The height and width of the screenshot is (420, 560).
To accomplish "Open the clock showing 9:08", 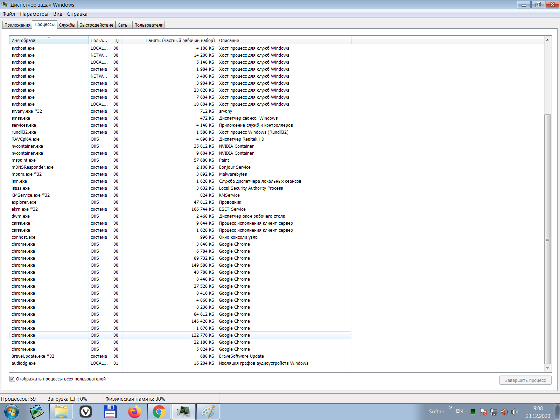I will point(538,412).
